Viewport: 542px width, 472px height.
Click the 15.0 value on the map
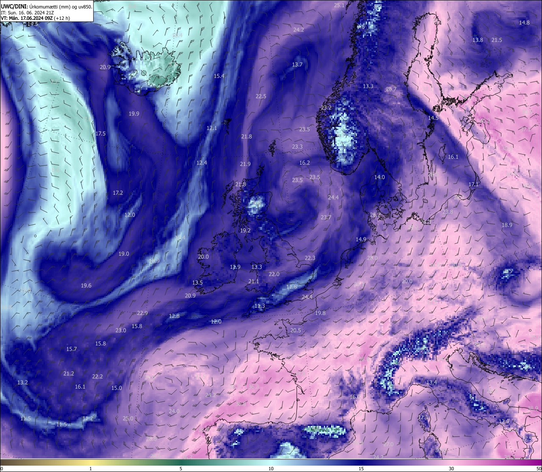click(x=116, y=388)
